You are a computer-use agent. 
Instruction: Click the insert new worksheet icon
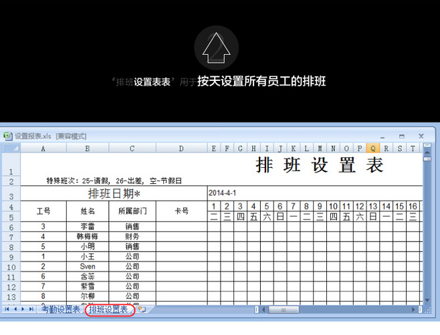[142, 310]
